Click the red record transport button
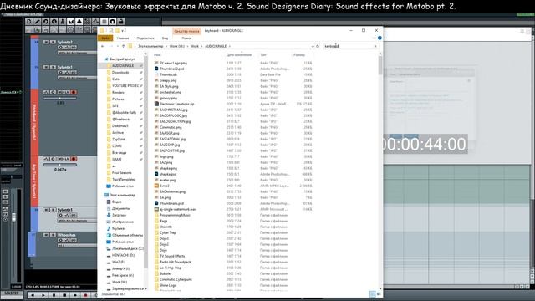The width and height of the screenshot is (535, 301). [x=85, y=295]
